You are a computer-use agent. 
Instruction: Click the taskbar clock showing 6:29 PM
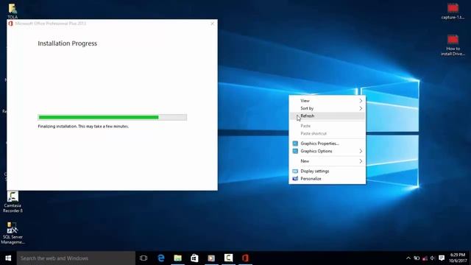tap(458, 258)
